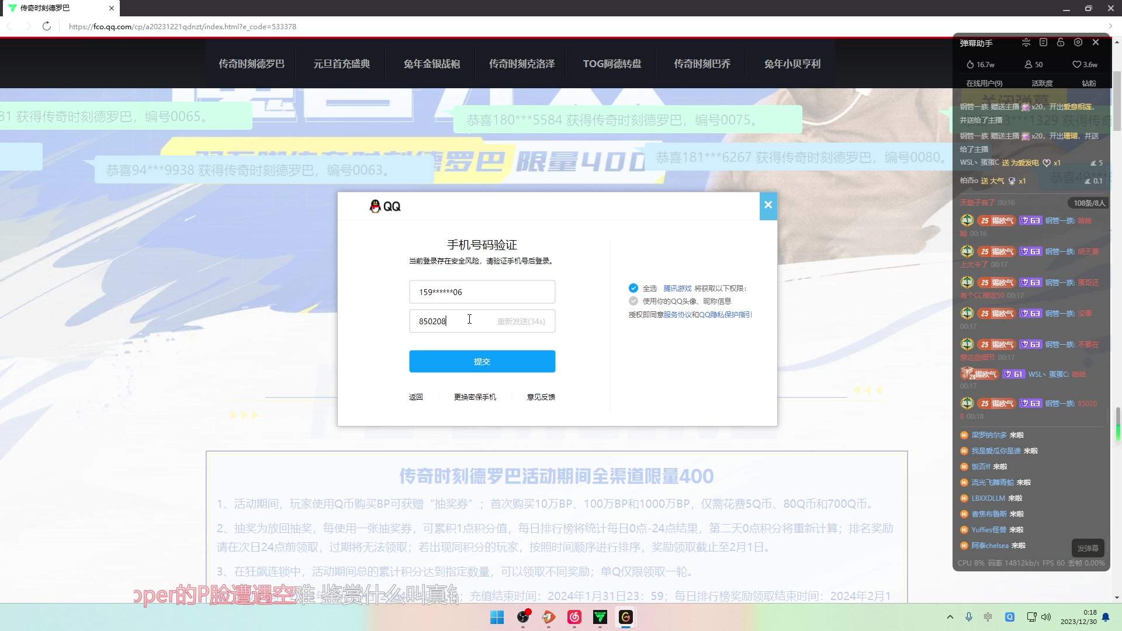Click the 中 input method indicator

click(988, 617)
